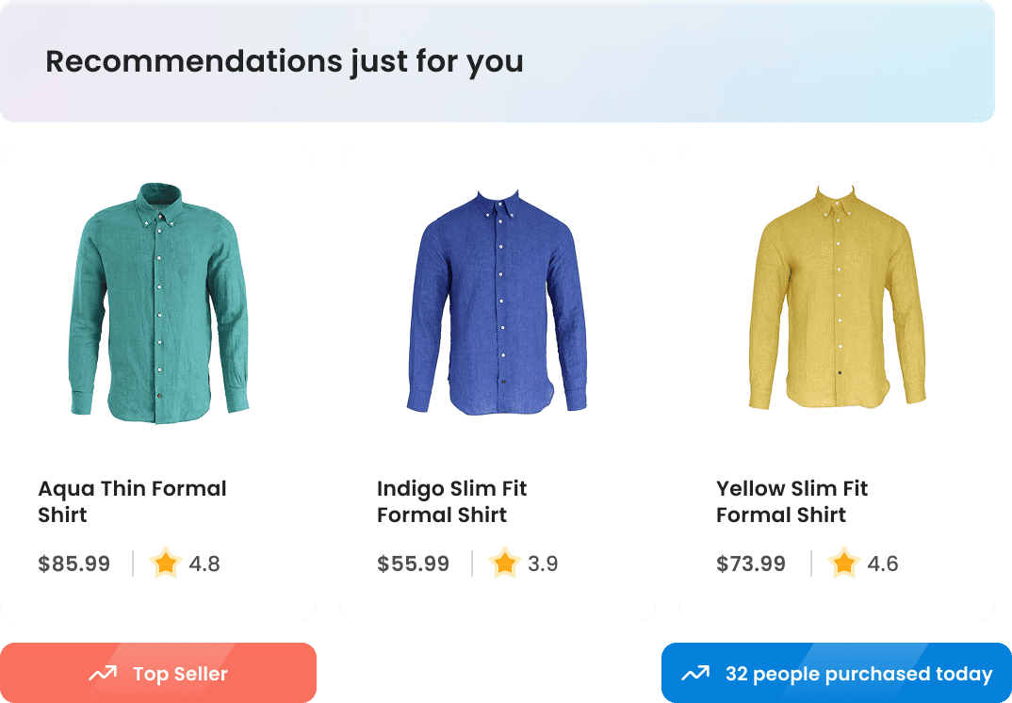
Task: Click the 4.6 rating value
Action: coord(883,564)
